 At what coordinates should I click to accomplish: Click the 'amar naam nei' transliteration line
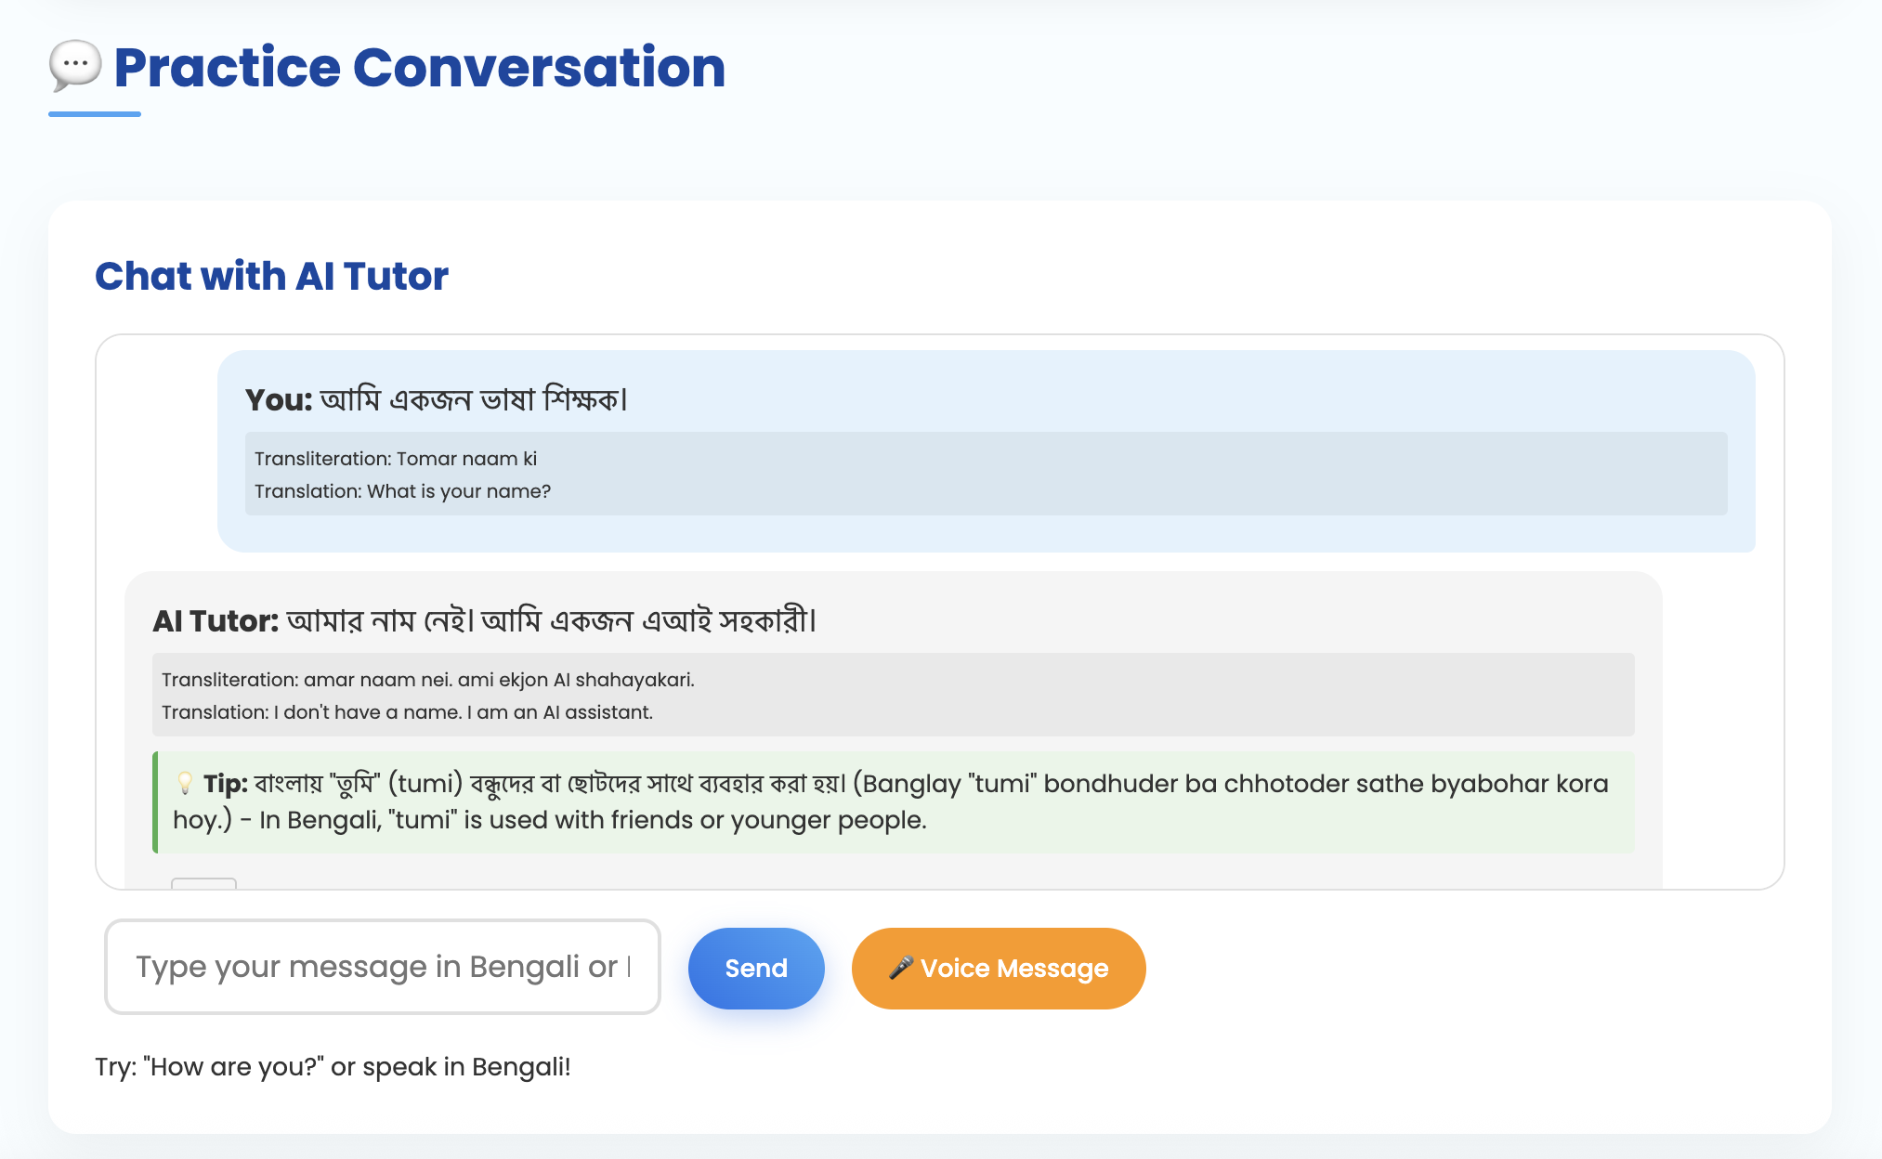tap(427, 680)
